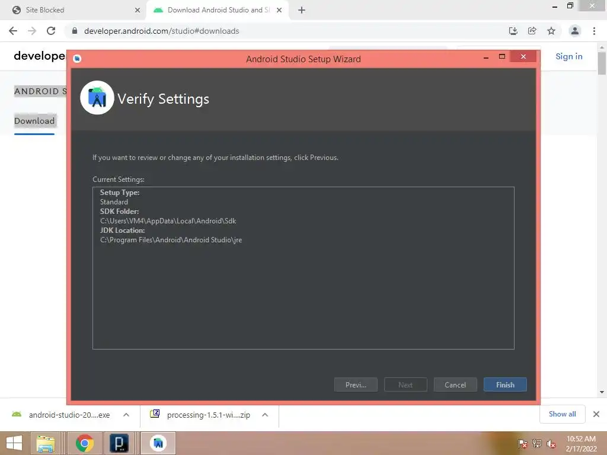Click the disabled Next button in the Setup Wizard
Viewport: 607px width, 455px height.
click(405, 384)
